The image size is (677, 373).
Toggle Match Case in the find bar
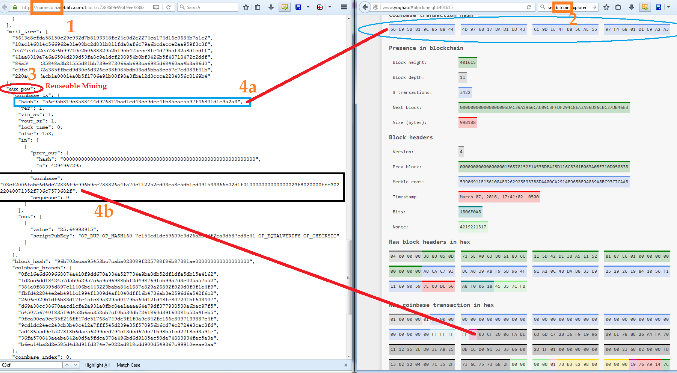(128, 365)
